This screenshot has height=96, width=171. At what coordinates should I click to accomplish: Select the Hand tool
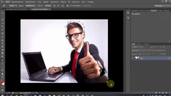click(x=2, y=74)
